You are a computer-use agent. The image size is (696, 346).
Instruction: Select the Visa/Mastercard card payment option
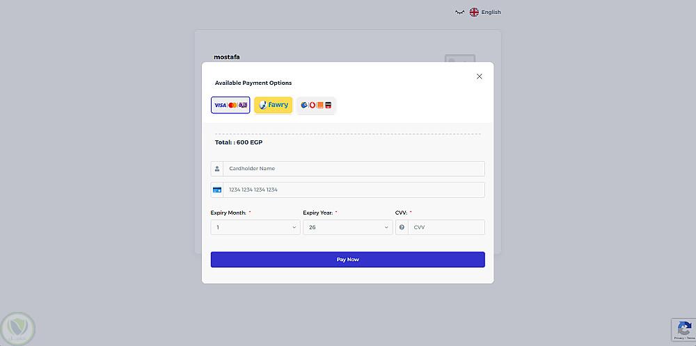click(x=230, y=105)
